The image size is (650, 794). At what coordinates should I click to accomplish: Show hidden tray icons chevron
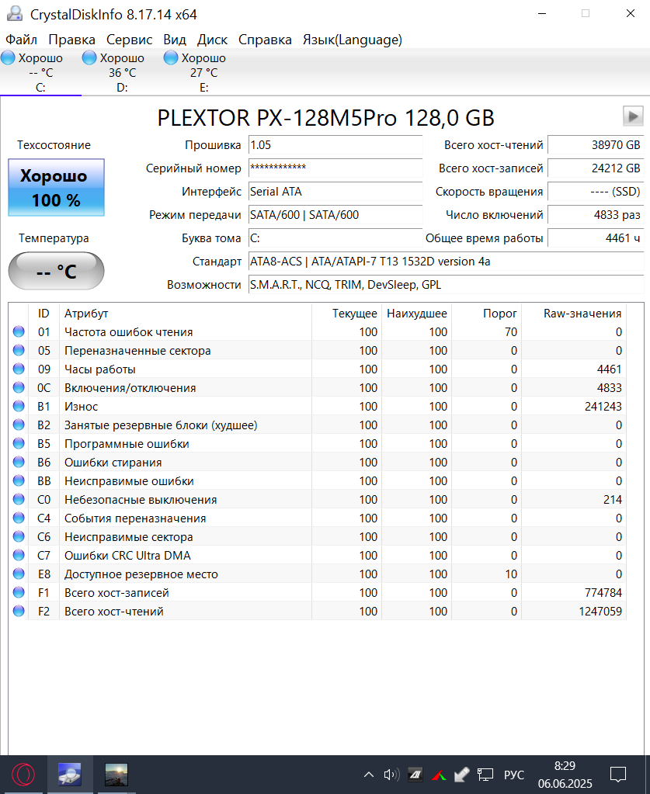click(x=369, y=775)
